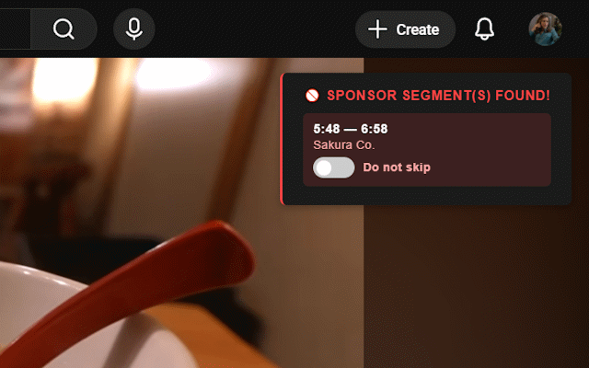Jump to the 5:48 — 6:58 segment timestamp
The height and width of the screenshot is (368, 589).
tap(350, 129)
